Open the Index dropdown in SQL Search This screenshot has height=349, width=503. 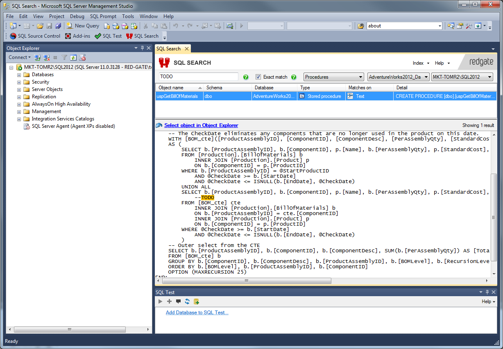(421, 63)
